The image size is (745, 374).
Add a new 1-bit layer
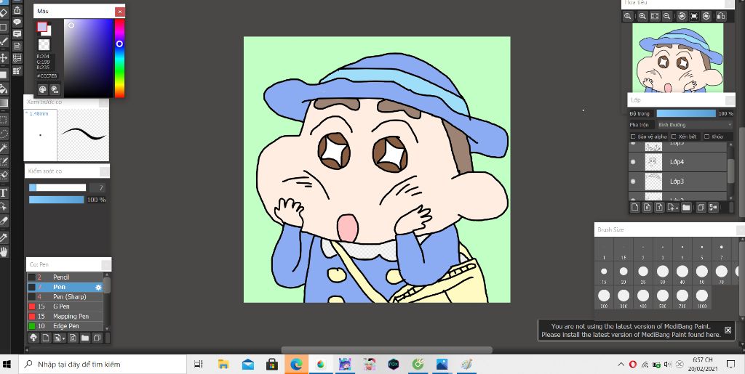[659, 207]
